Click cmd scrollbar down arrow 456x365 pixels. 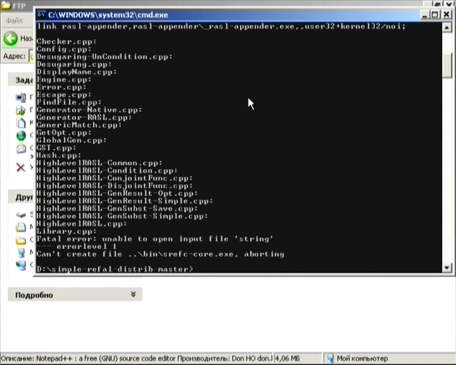pyautogui.click(x=447, y=267)
